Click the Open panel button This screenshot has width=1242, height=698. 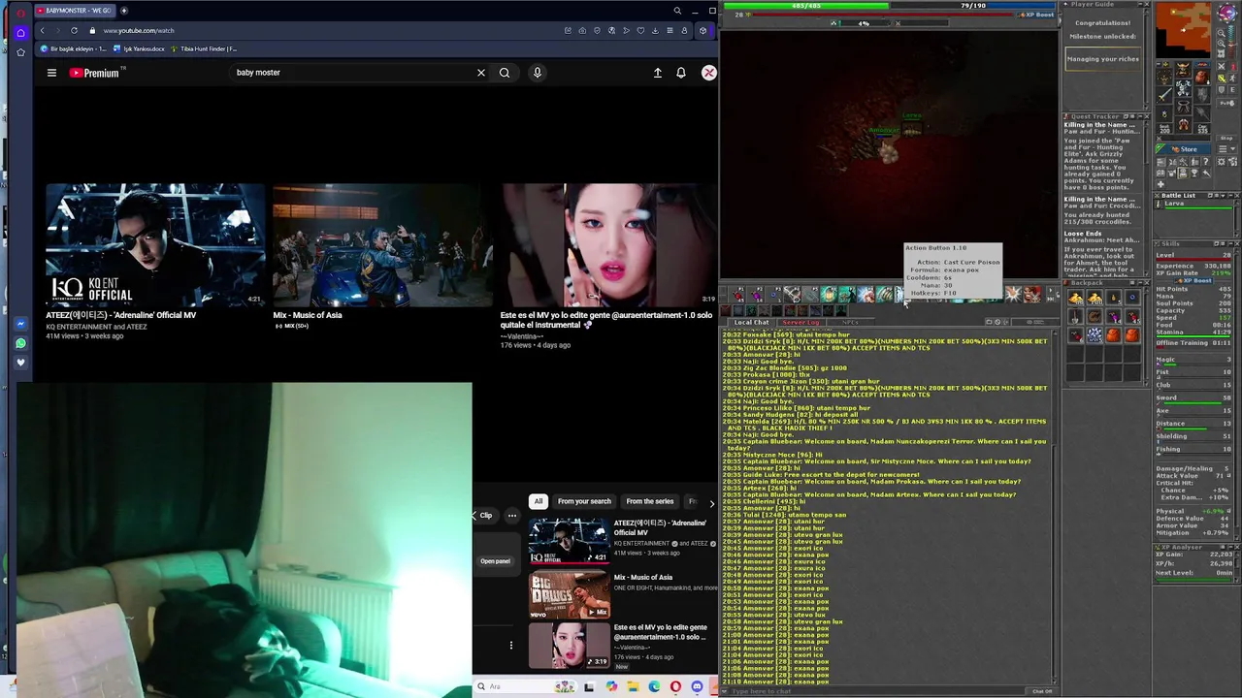coord(495,561)
